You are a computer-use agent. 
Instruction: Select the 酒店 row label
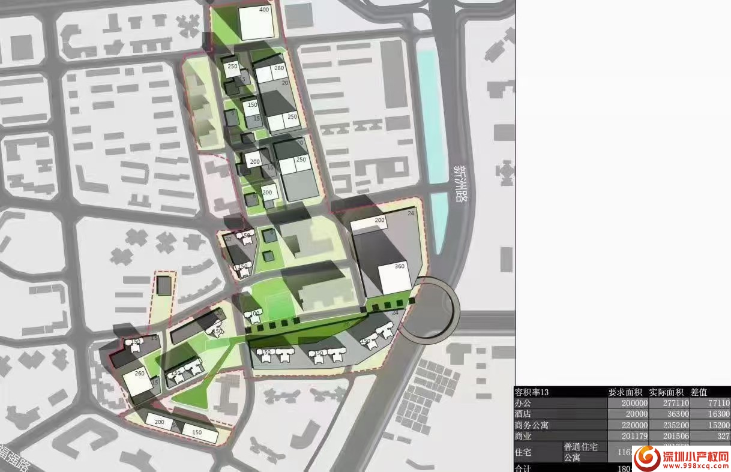click(523, 414)
